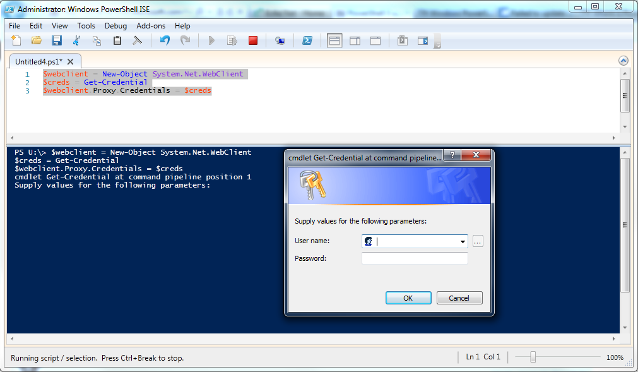Screen dimensions: 638x372
Task: Cancel the credential dialog
Action: coord(459,298)
